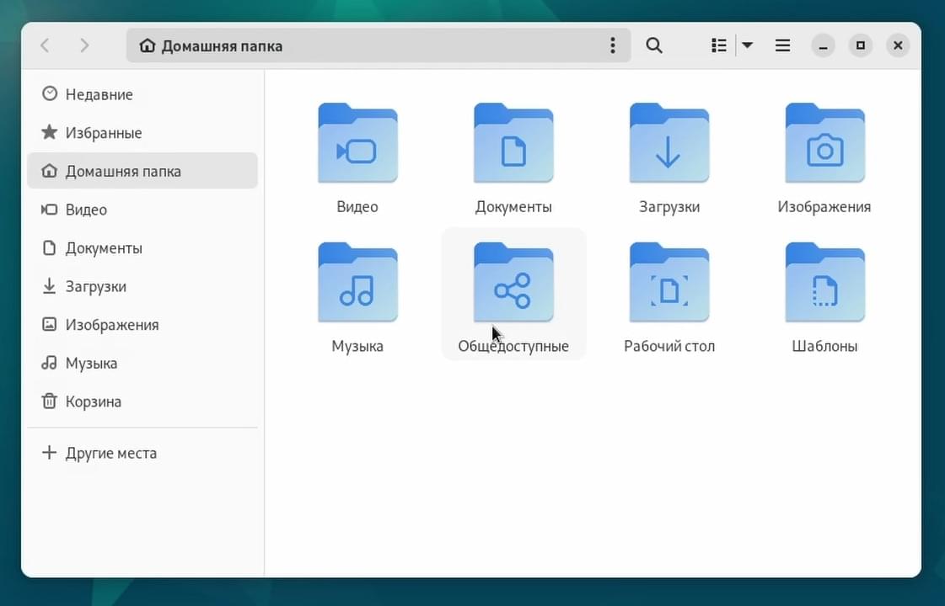
Task: Maximize the Files window
Action: coord(860,45)
